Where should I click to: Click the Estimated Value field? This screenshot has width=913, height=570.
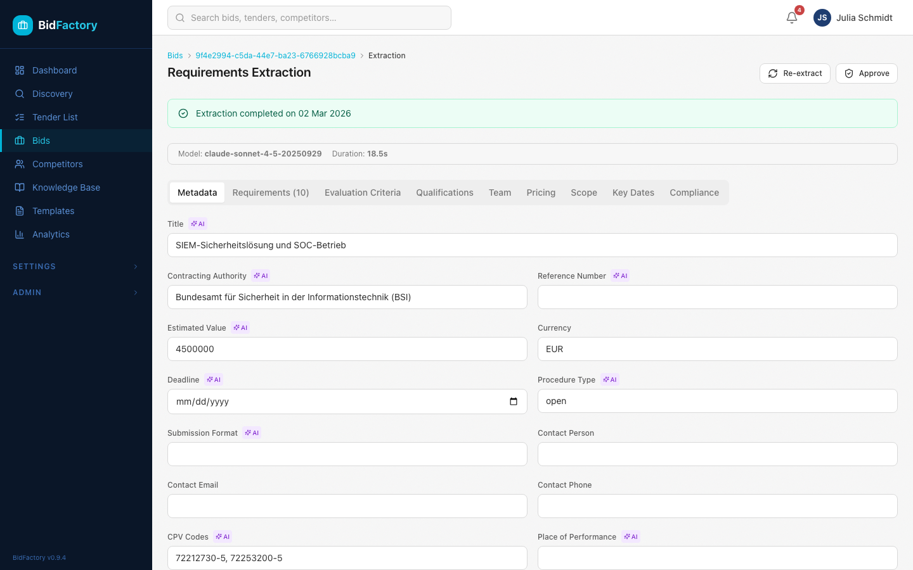click(x=347, y=349)
